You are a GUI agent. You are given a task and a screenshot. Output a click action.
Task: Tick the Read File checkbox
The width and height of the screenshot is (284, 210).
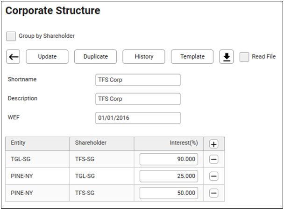coord(244,57)
